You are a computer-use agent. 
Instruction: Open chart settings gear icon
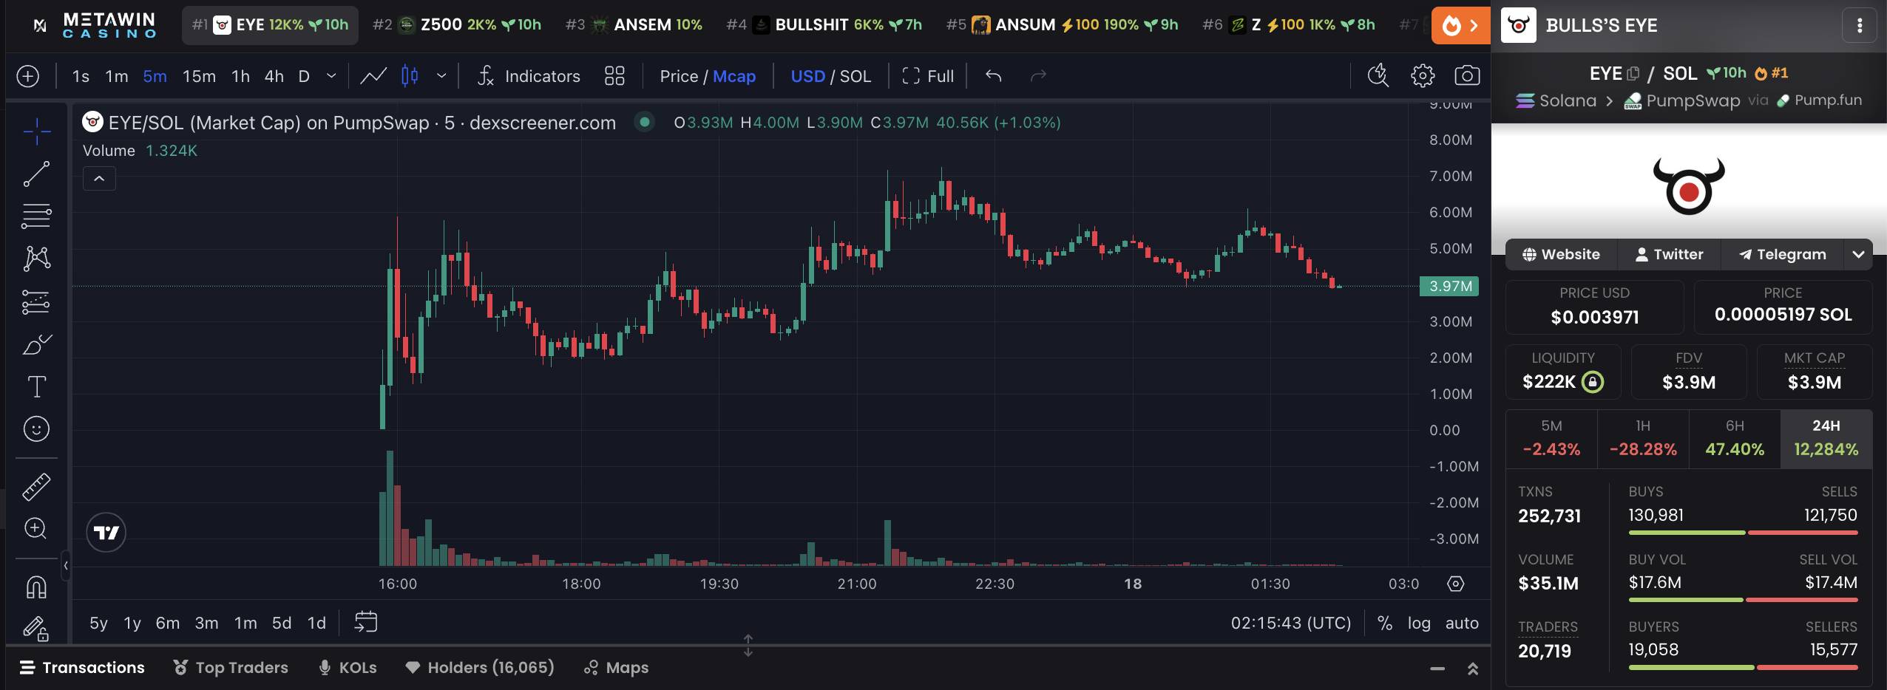1423,75
